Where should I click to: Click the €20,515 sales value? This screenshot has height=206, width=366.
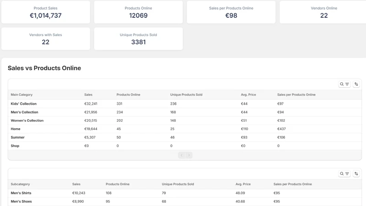(x=91, y=120)
